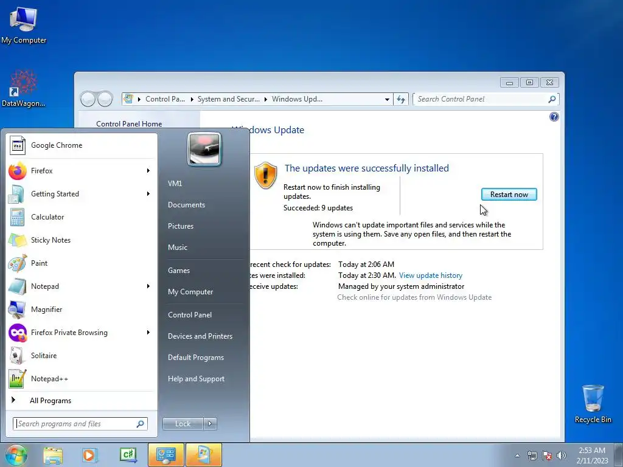
Task: Open Getting Started from Start menu
Action: pyautogui.click(x=82, y=194)
